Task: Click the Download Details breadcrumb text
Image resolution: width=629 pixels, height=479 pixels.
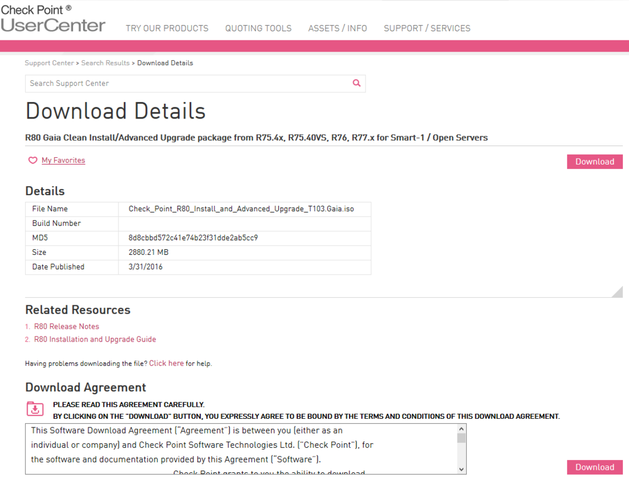Action: pyautogui.click(x=165, y=63)
